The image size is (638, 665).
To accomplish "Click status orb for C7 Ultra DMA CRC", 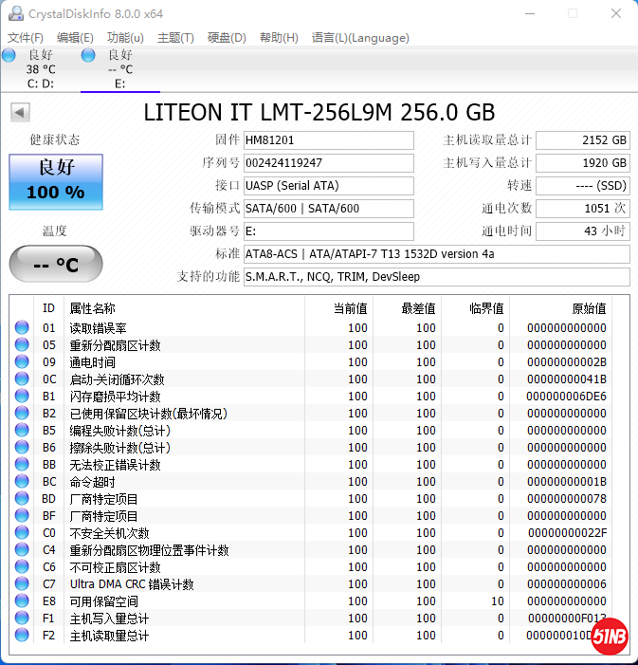I will click(22, 584).
